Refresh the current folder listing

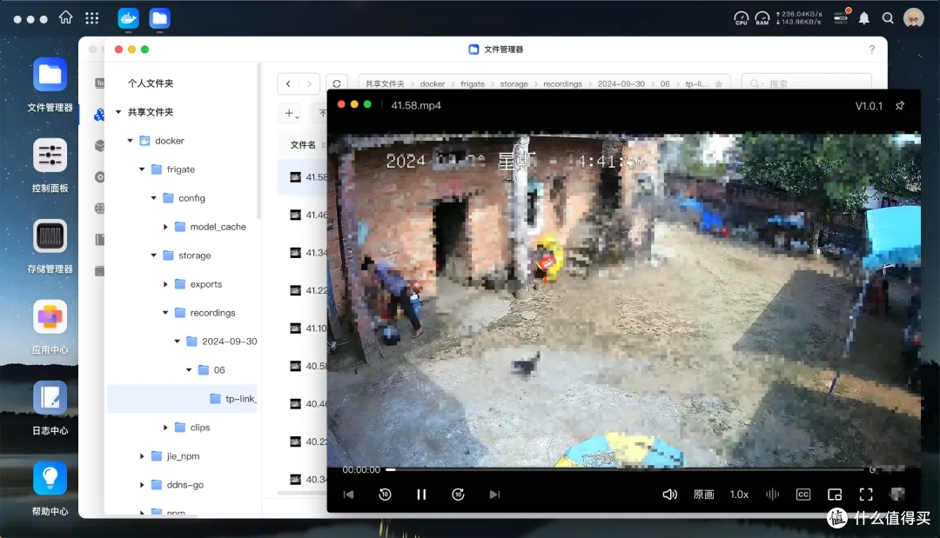point(337,83)
